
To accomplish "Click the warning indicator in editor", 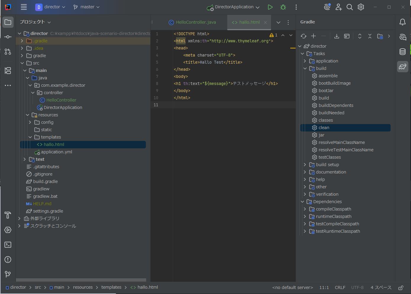I will [x=273, y=35].
